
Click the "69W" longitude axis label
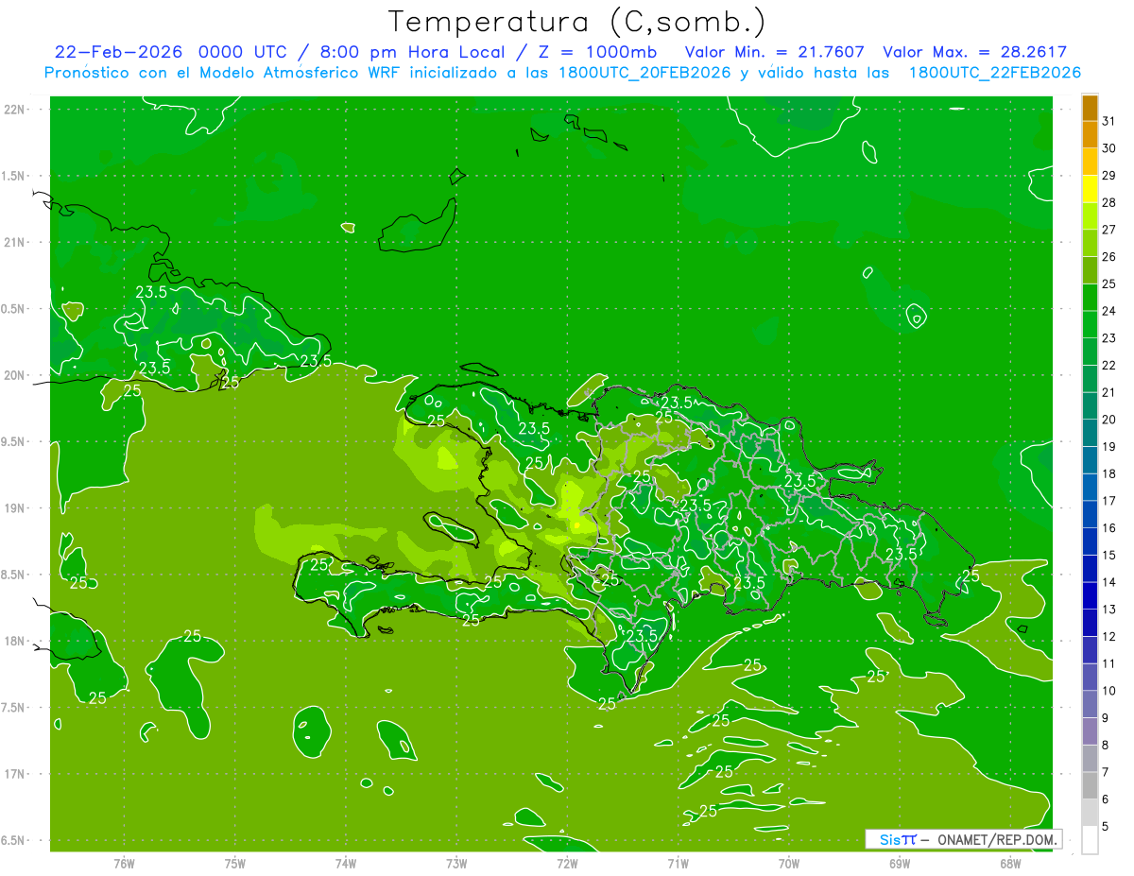pyautogui.click(x=900, y=863)
